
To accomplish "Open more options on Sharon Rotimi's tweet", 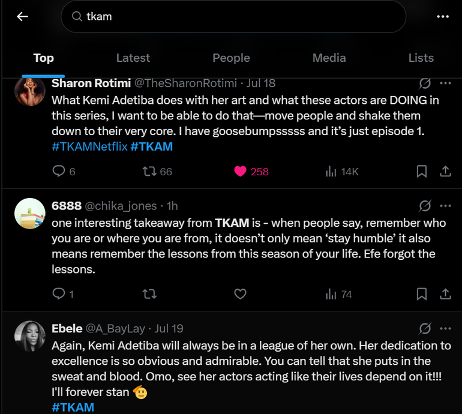I will click(445, 83).
